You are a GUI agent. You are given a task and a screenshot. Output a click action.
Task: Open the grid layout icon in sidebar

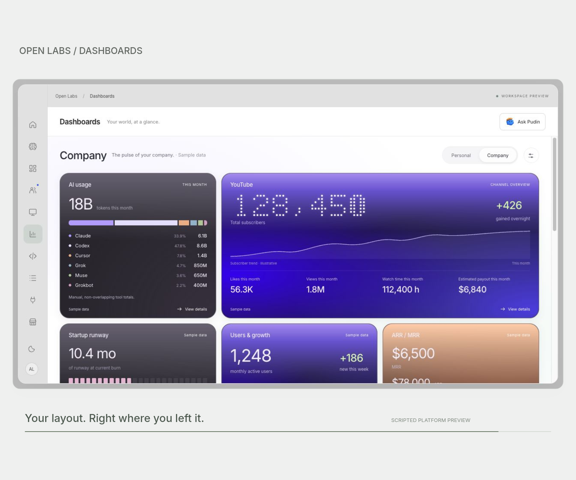tap(33, 168)
